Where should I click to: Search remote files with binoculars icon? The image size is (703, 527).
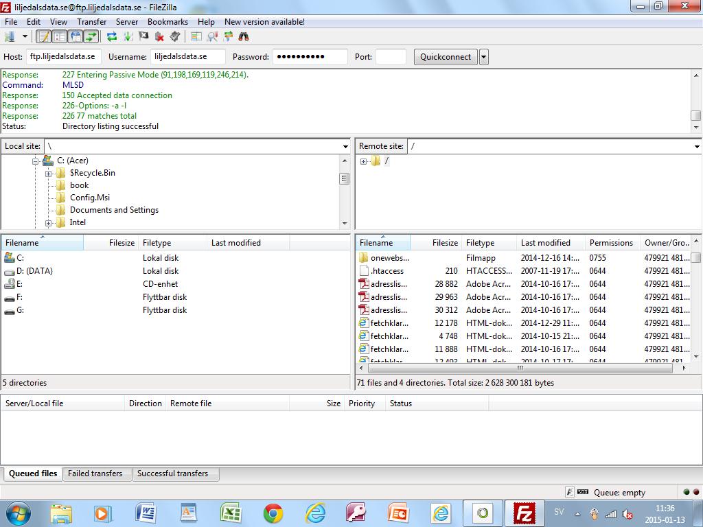coord(244,37)
